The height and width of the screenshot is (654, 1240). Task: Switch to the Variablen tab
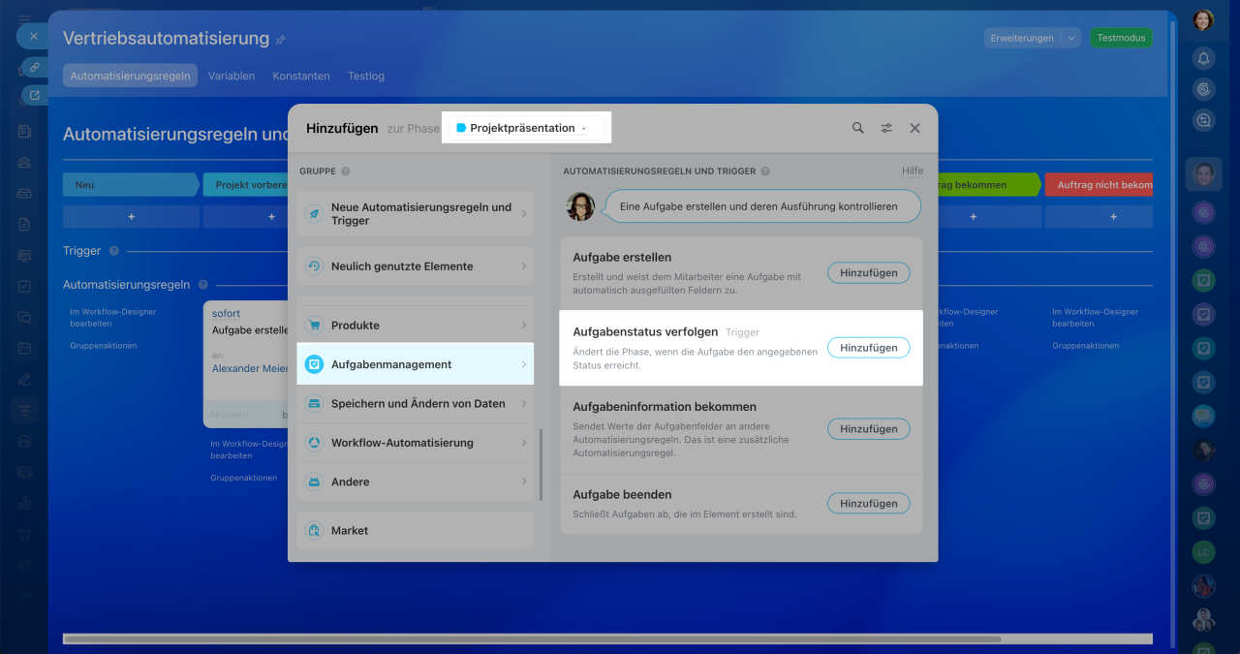[232, 76]
